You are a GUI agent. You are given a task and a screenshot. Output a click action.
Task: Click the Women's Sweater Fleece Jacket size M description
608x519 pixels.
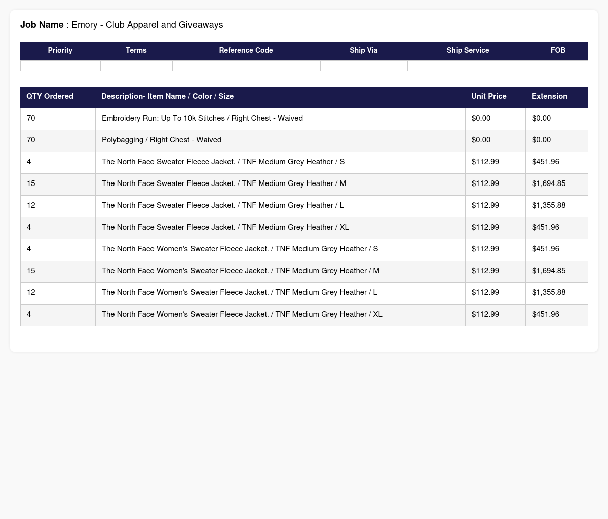240,271
